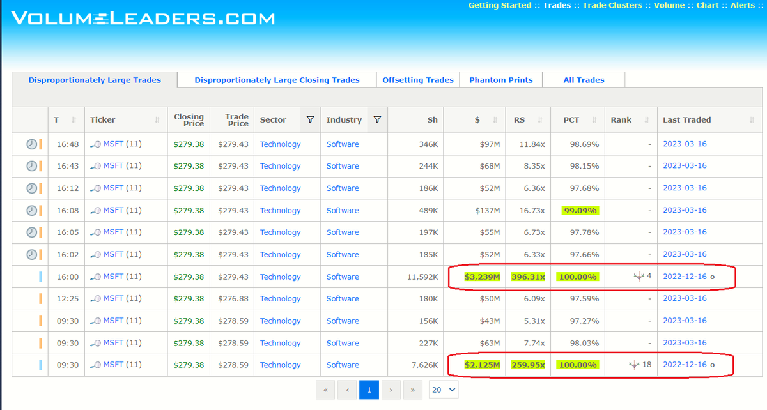The width and height of the screenshot is (767, 410).
Task: Click the clock icon in the 16:02 row
Action: click(x=31, y=254)
